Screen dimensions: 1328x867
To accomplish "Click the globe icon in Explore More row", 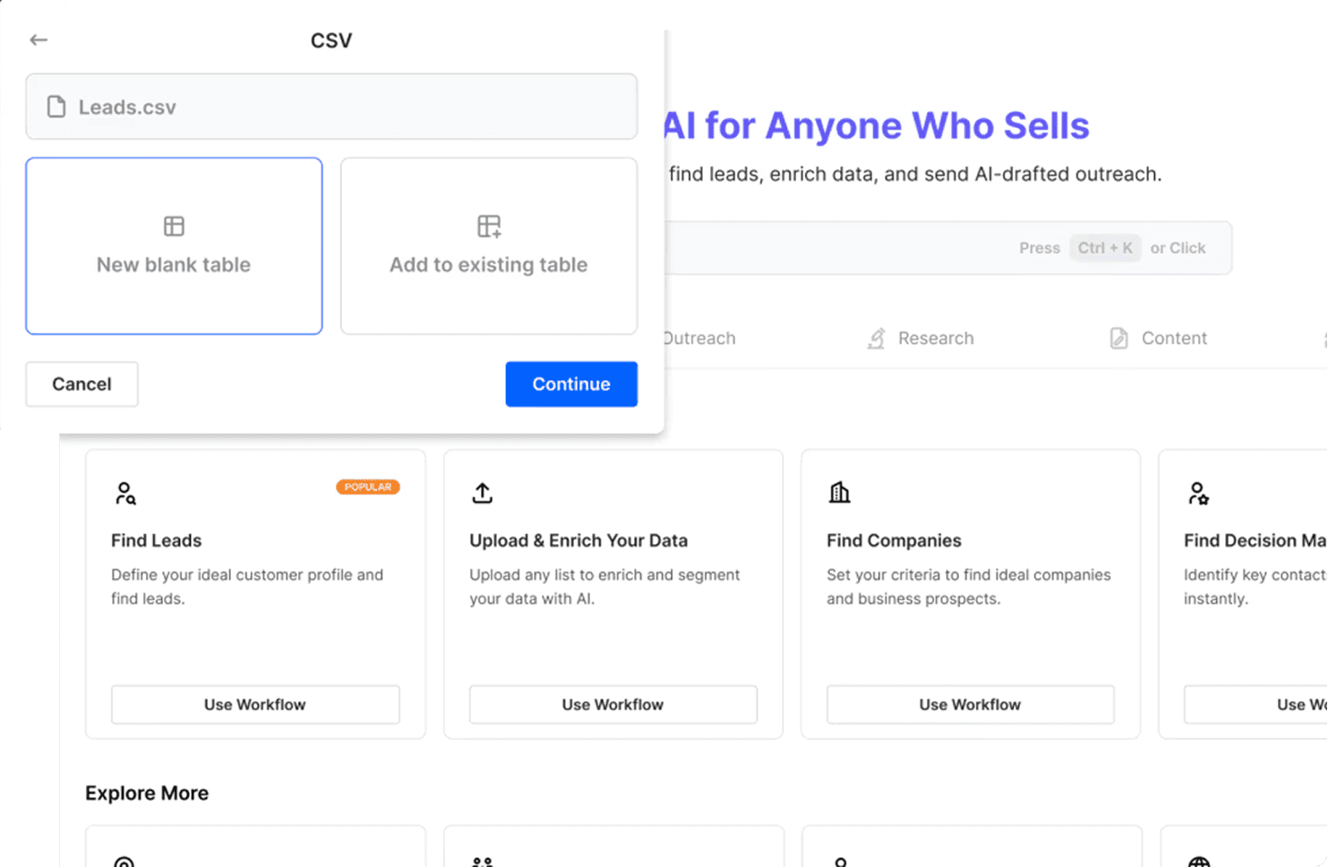I will (1199, 862).
